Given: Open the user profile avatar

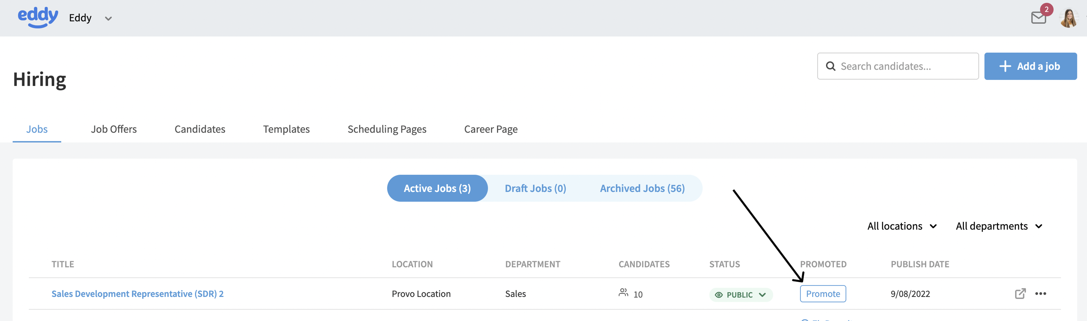Looking at the screenshot, I should click(x=1069, y=18).
